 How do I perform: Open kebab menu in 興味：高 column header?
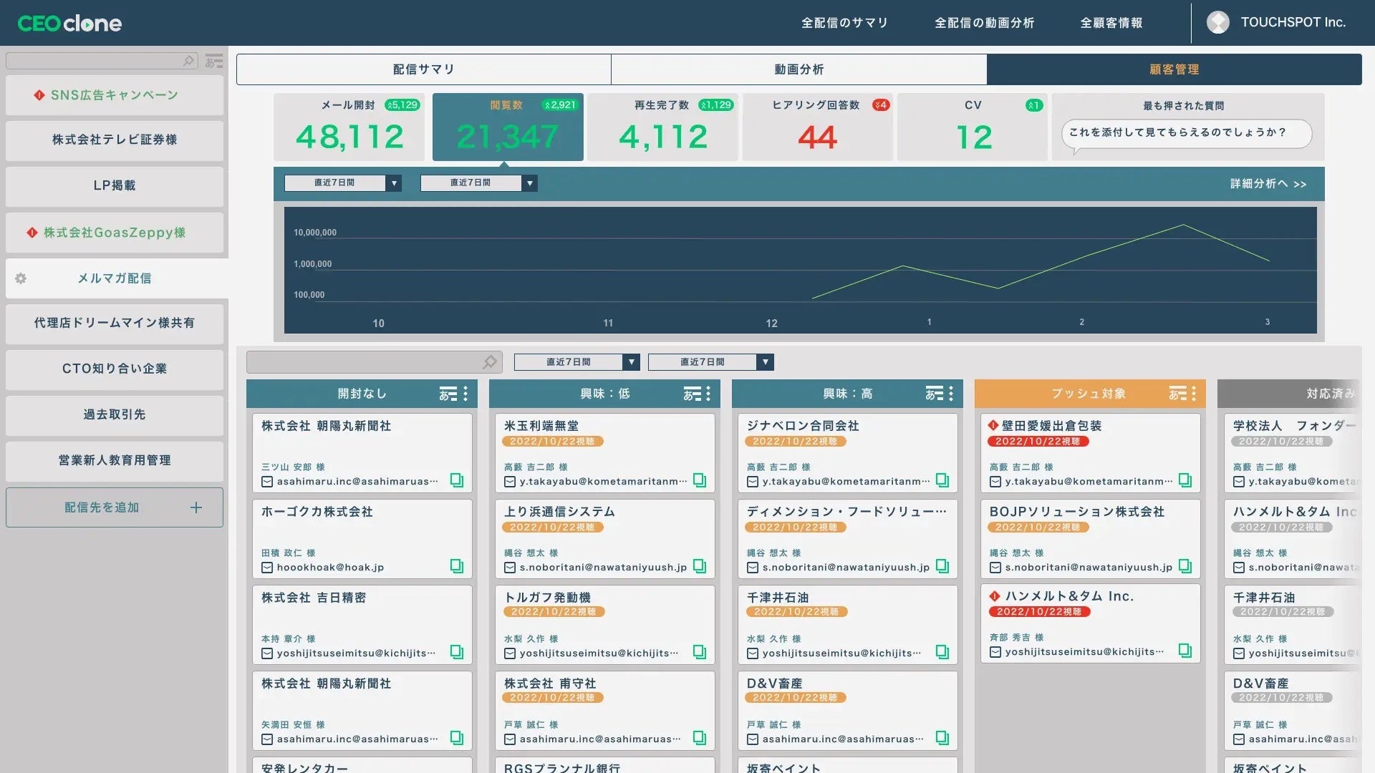(x=951, y=394)
